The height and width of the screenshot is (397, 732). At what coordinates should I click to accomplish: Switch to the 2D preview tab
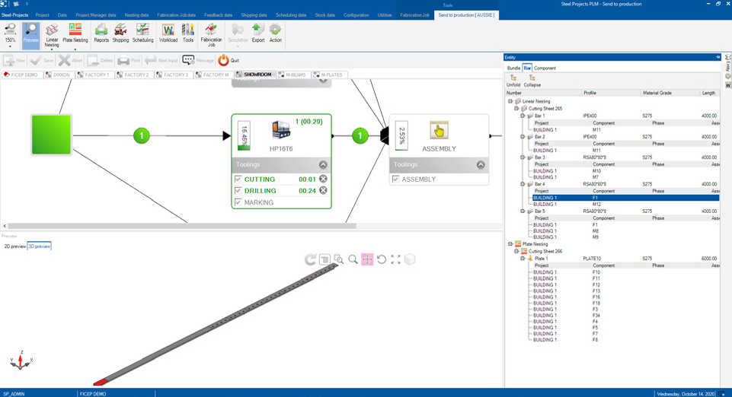pyautogui.click(x=15, y=246)
